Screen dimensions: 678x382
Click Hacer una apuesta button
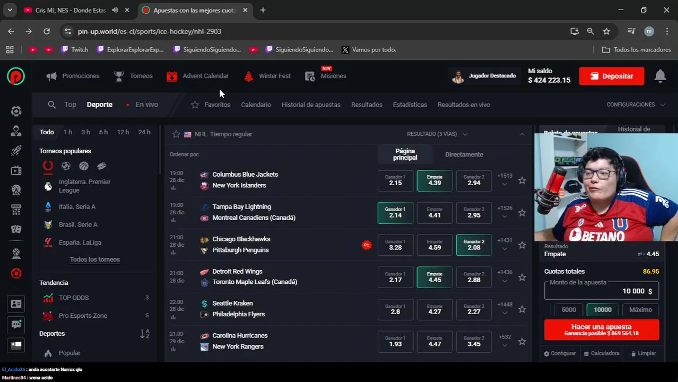click(602, 329)
